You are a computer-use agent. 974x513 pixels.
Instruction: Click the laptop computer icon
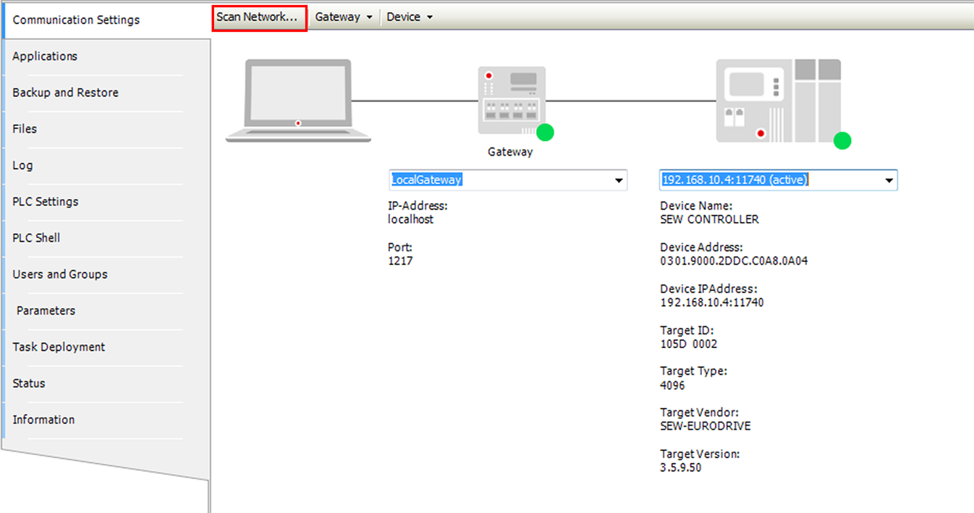pos(297,100)
